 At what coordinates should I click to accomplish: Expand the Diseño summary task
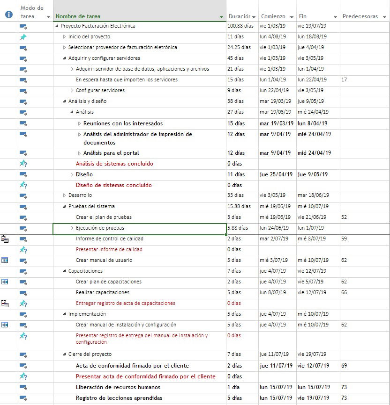click(72, 174)
